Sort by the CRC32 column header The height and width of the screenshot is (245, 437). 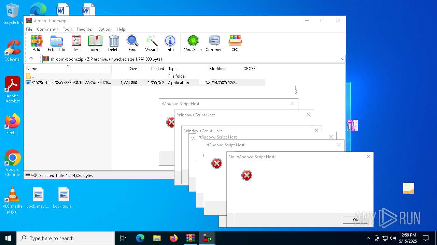253,68
